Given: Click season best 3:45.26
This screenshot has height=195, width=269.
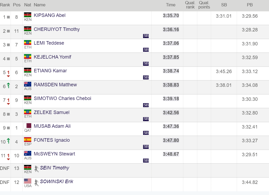Looking at the screenshot, I should pos(224,72).
